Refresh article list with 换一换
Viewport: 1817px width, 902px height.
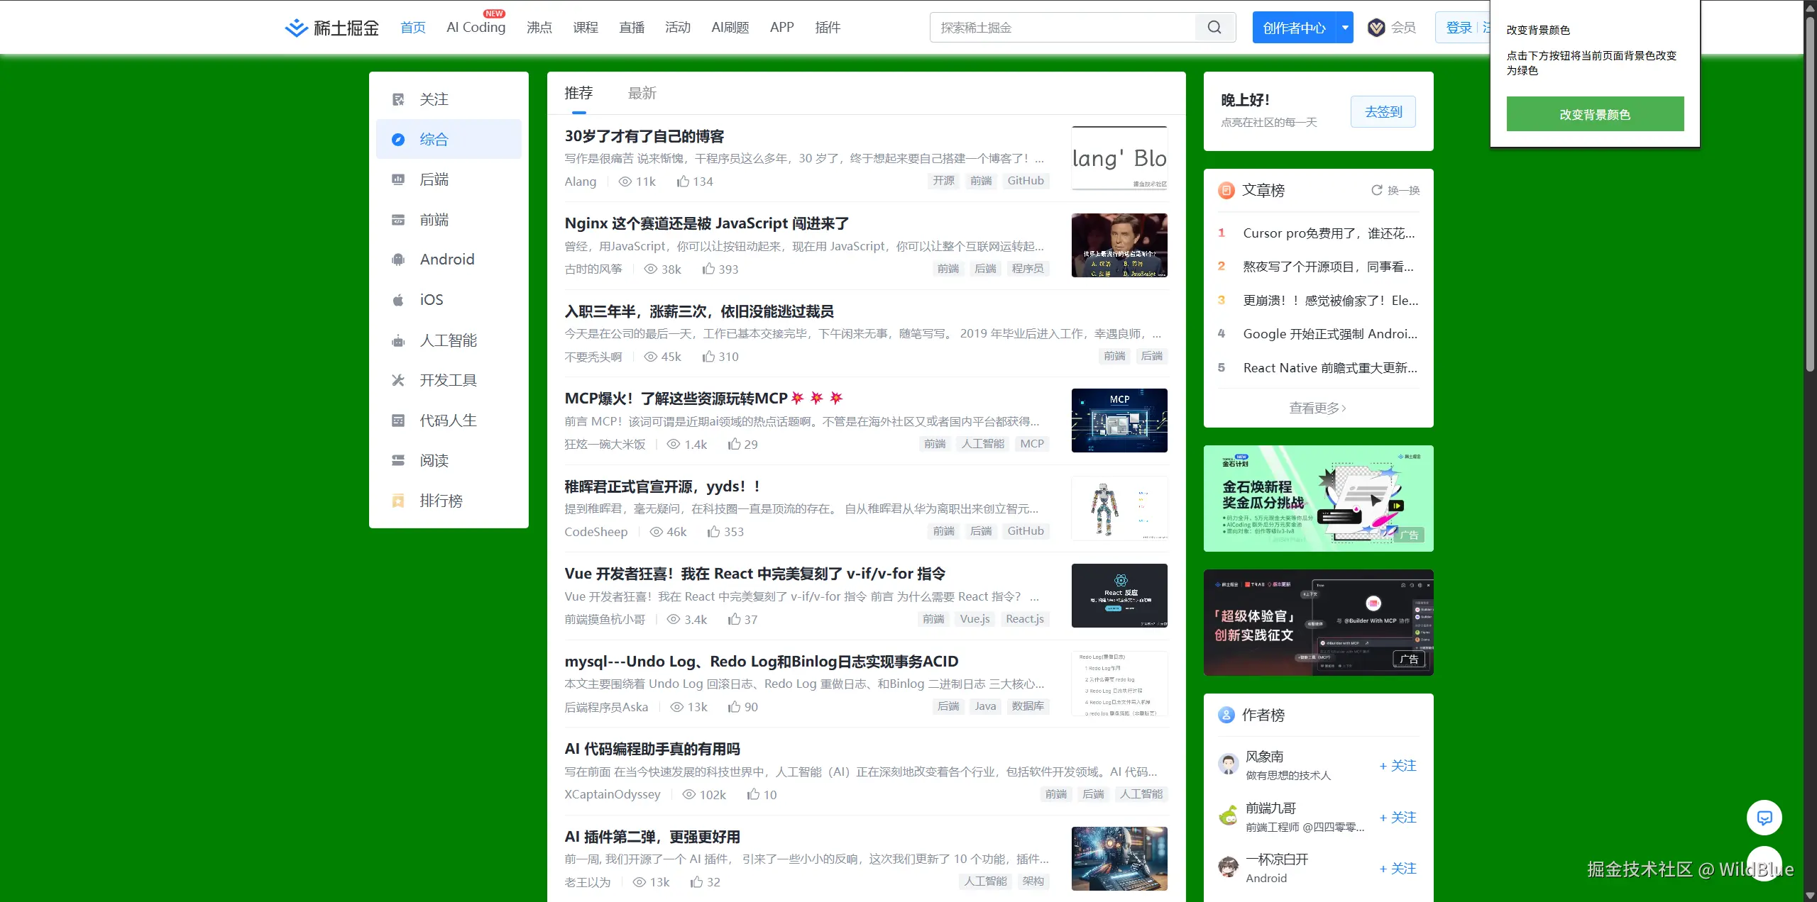tap(1395, 190)
